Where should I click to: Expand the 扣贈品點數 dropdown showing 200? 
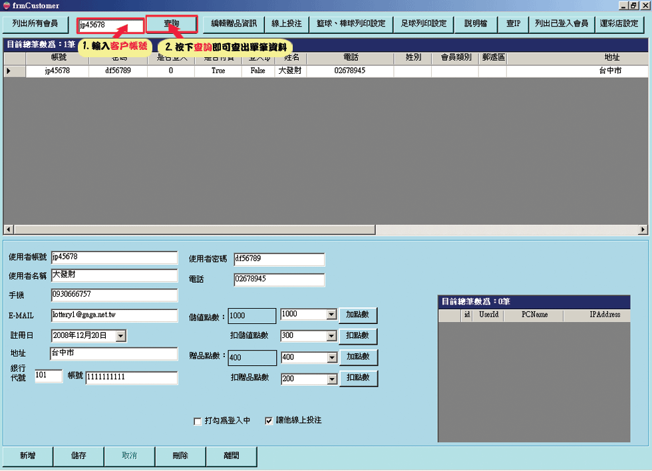pos(331,379)
